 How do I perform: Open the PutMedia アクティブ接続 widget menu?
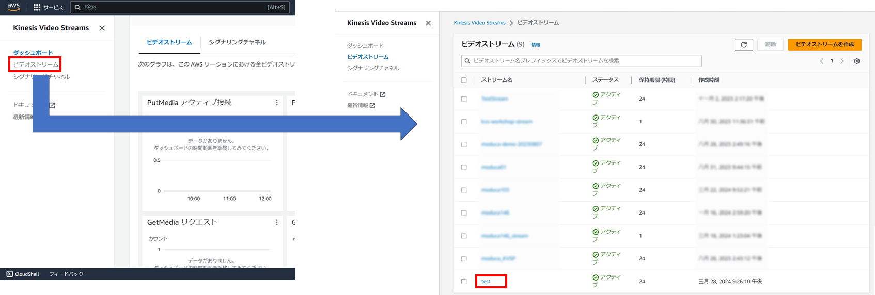[277, 103]
